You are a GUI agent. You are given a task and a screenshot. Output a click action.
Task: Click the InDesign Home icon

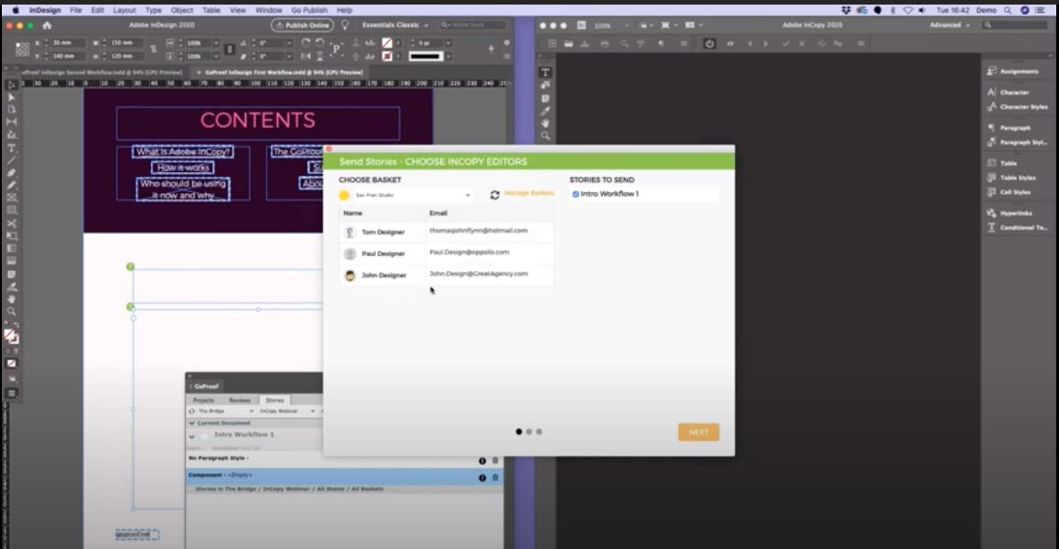click(x=47, y=25)
